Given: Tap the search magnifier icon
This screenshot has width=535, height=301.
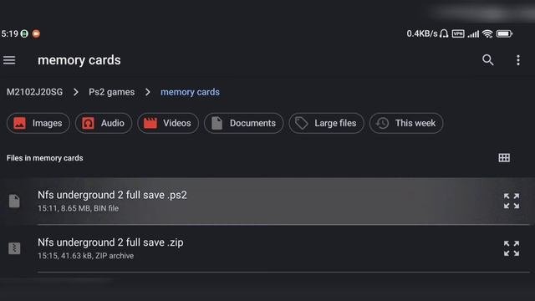Looking at the screenshot, I should pyautogui.click(x=488, y=60).
